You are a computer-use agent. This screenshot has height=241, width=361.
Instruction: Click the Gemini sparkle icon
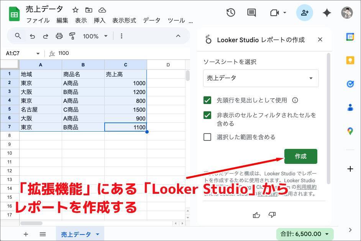(x=327, y=13)
